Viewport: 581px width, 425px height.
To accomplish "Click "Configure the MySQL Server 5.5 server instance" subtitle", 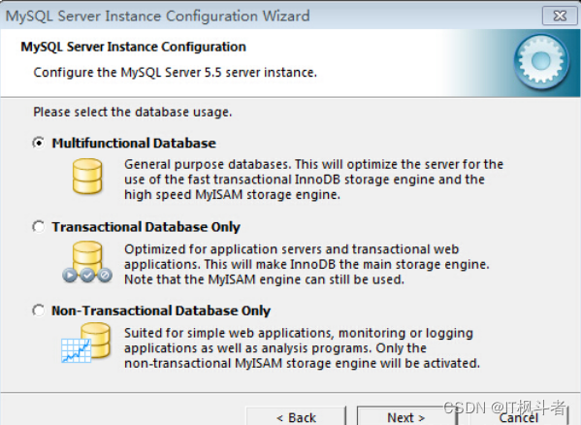I will click(176, 72).
